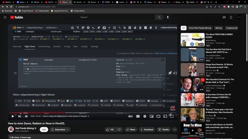Image resolution: width=248 pixels, height=139 pixels.
Task: Toggle closed captions
Action: (x=138, y=116)
